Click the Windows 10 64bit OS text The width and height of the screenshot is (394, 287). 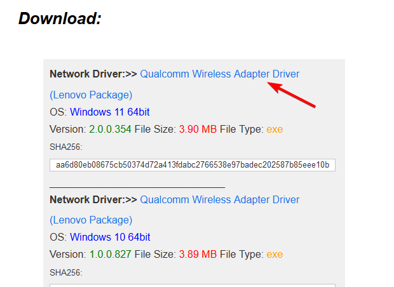[110, 237]
